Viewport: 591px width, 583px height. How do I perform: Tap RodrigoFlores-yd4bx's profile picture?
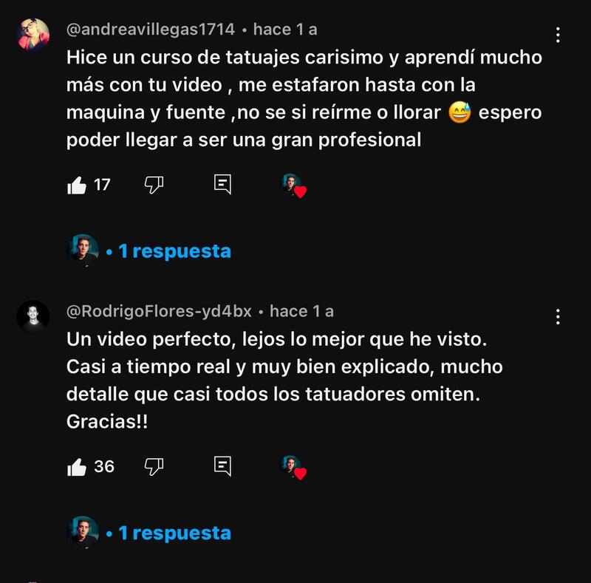(33, 316)
